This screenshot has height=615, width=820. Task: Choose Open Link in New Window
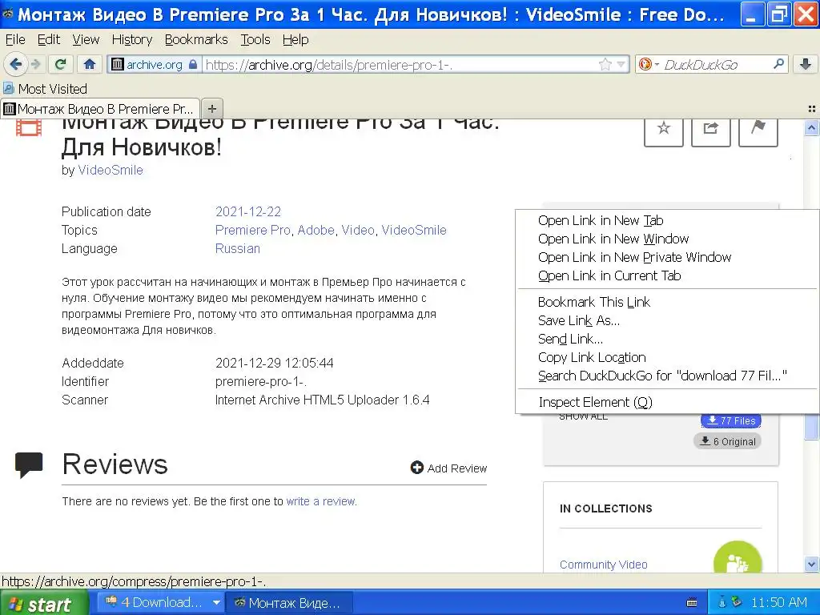point(667,239)
